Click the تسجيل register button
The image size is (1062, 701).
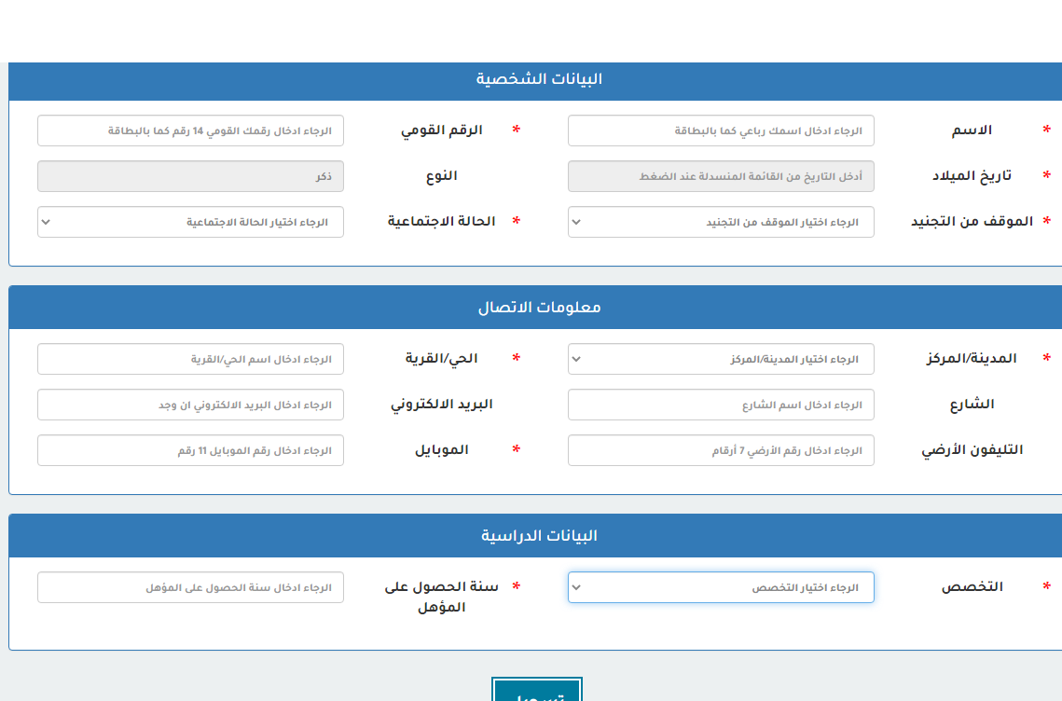(x=537, y=690)
